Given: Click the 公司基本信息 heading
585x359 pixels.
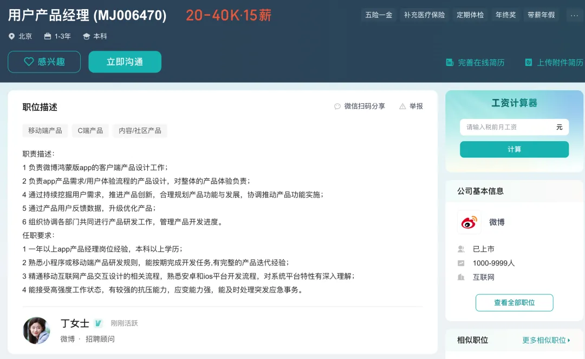Looking at the screenshot, I should click(480, 191).
